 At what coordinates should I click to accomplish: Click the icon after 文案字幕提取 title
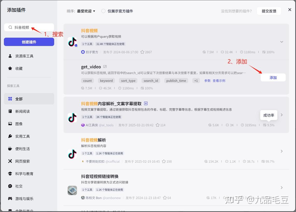pos(146,103)
